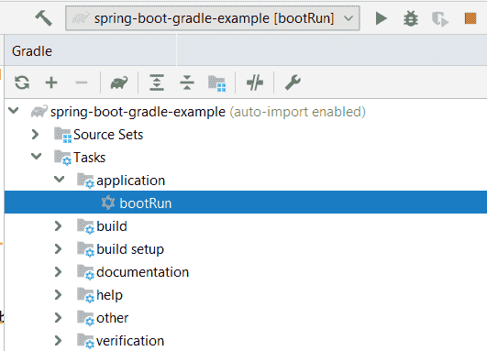The image size is (487, 351).
Task: Click the build setup folder icon
Action: pyautogui.click(x=85, y=249)
